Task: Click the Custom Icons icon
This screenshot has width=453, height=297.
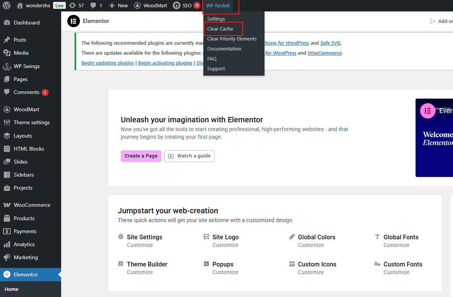Action: [292, 264]
